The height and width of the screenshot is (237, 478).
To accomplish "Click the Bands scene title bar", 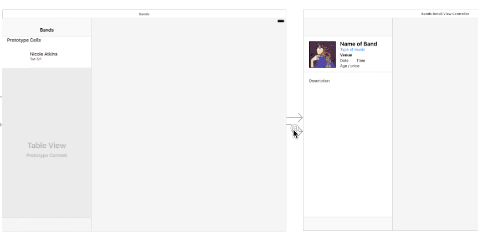I will (144, 14).
